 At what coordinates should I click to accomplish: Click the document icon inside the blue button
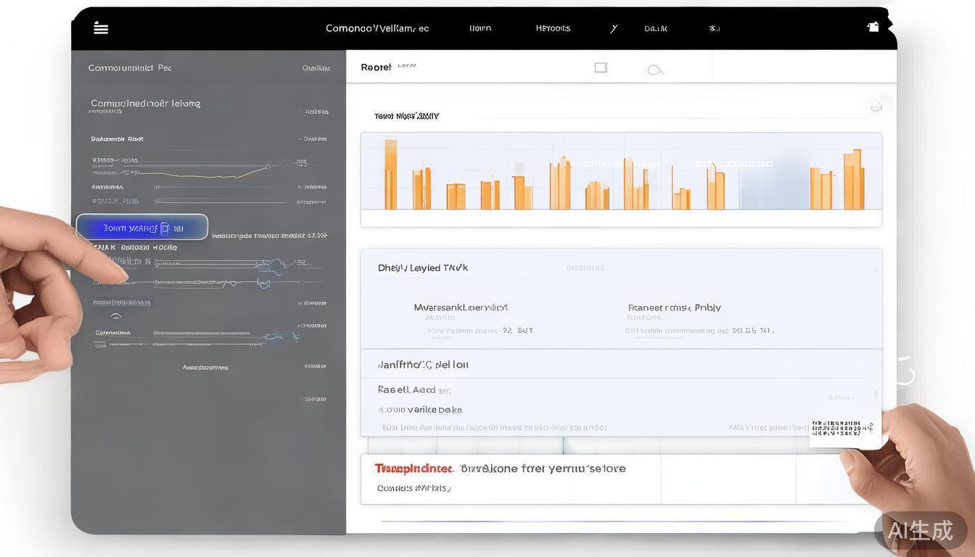click(165, 228)
